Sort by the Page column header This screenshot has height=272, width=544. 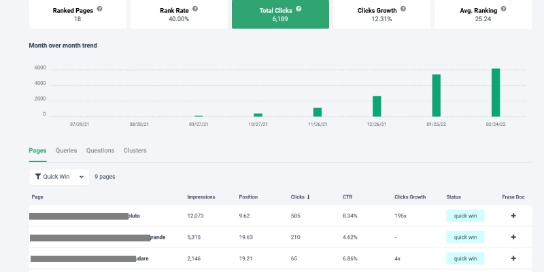coord(37,197)
